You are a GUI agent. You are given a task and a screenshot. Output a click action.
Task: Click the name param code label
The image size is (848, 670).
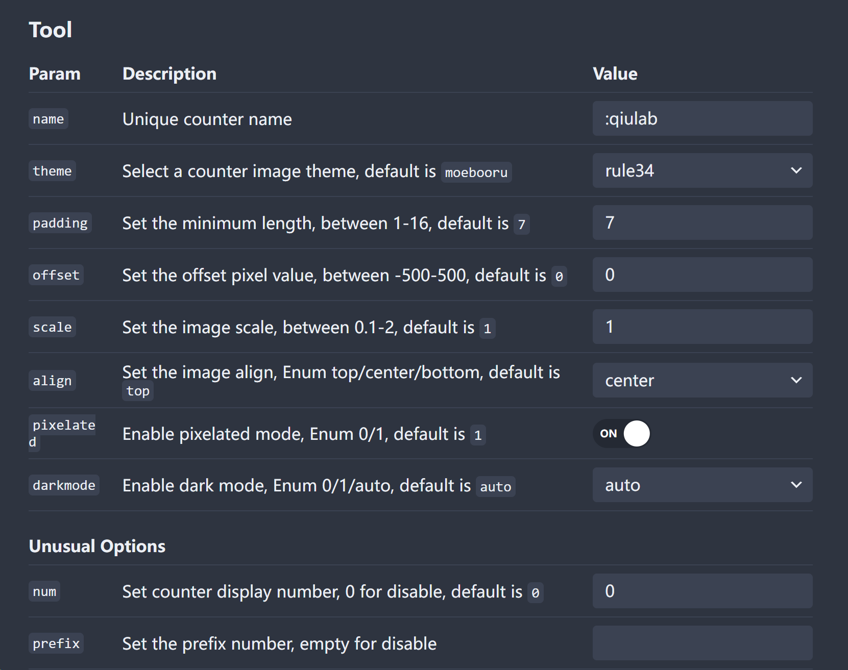pyautogui.click(x=49, y=119)
